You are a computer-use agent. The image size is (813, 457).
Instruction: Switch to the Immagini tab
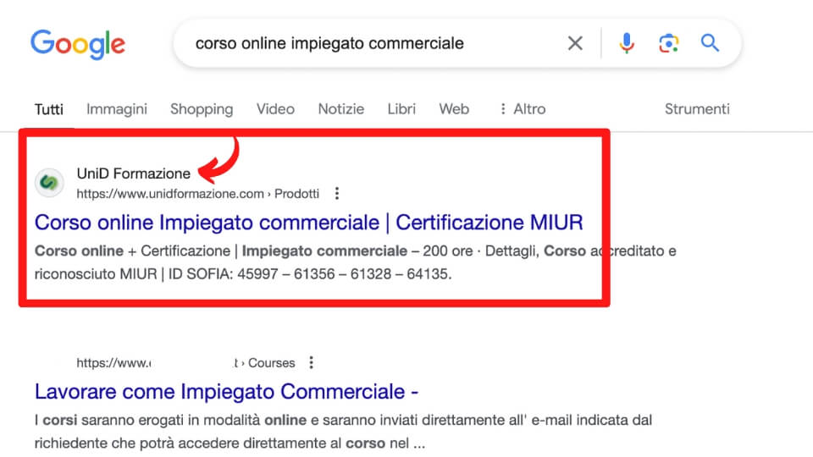117,109
